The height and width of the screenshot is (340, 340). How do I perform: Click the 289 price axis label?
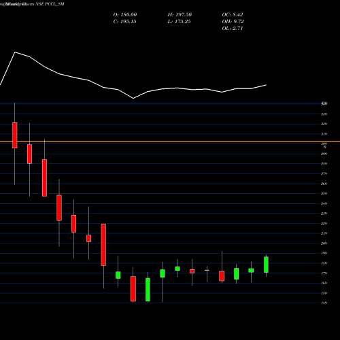pyautogui.click(x=324, y=164)
